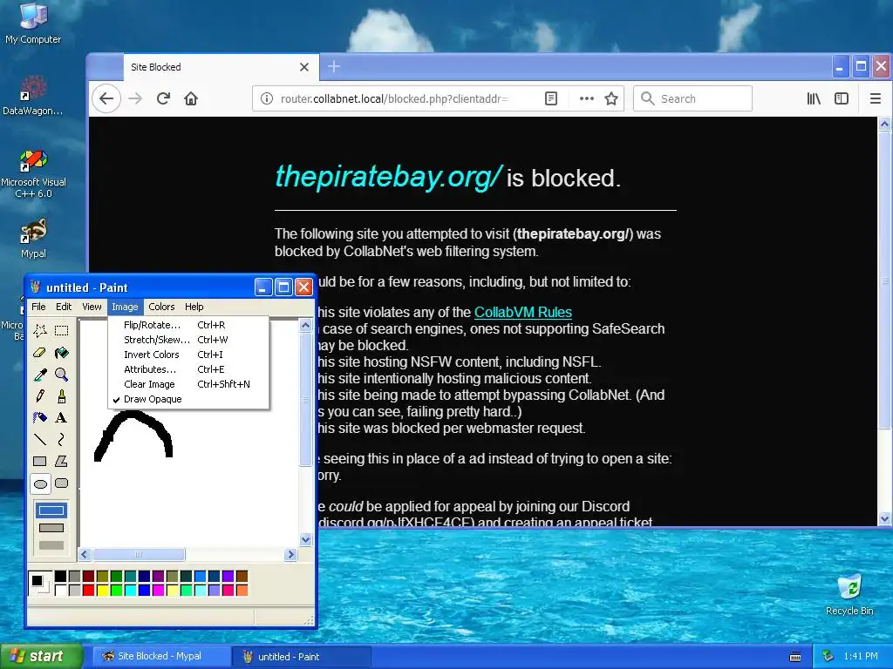Viewport: 893px width, 669px height.
Task: Select the Polygon shape tool
Action: click(x=62, y=462)
